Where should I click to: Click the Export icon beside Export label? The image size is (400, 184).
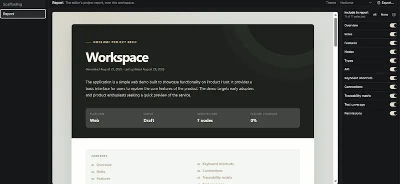tap(379, 3)
